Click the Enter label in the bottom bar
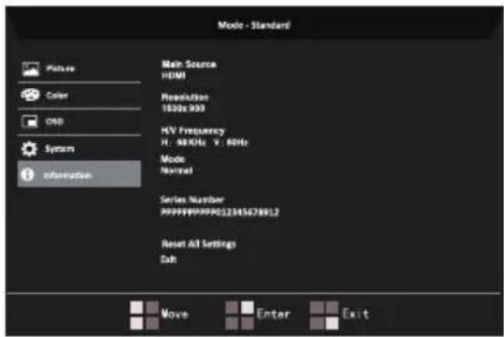 click(x=273, y=314)
